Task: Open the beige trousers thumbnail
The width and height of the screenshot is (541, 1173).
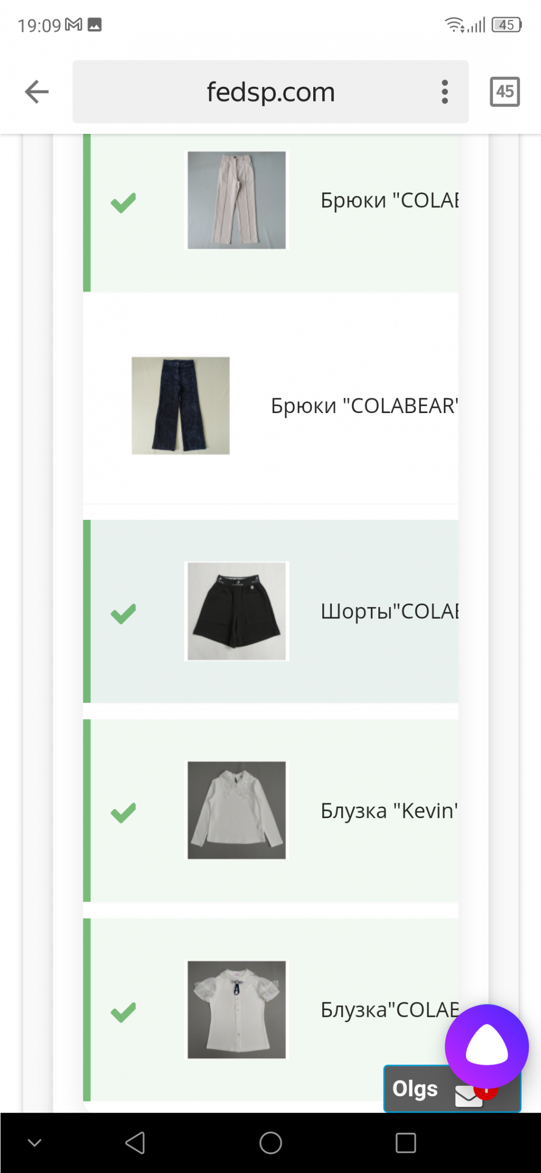Action: point(237,200)
